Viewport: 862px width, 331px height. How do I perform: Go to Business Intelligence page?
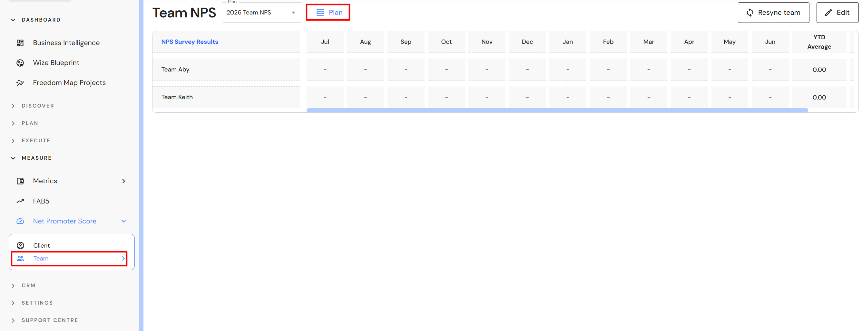click(66, 43)
